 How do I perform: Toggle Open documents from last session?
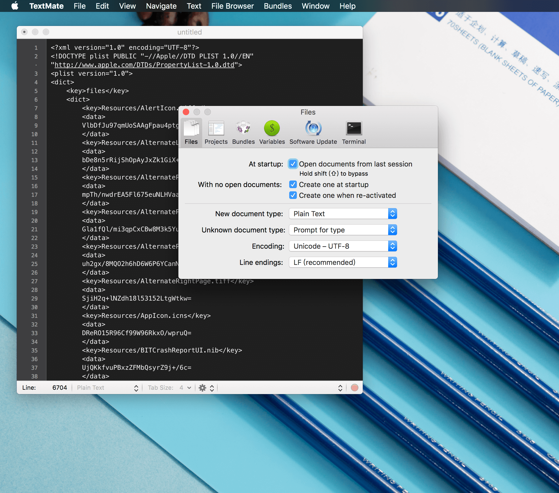click(x=293, y=164)
